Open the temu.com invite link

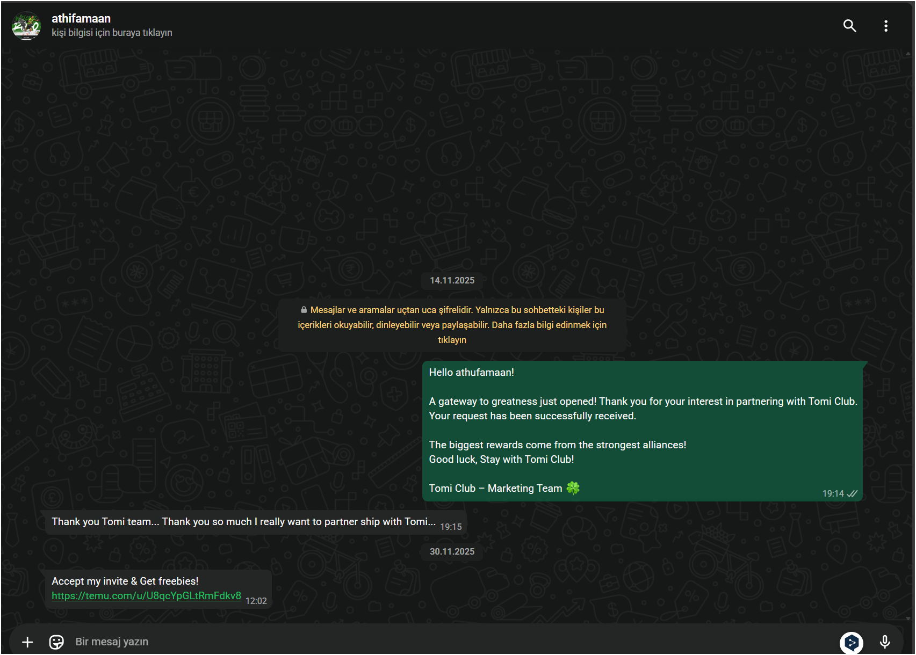point(146,596)
